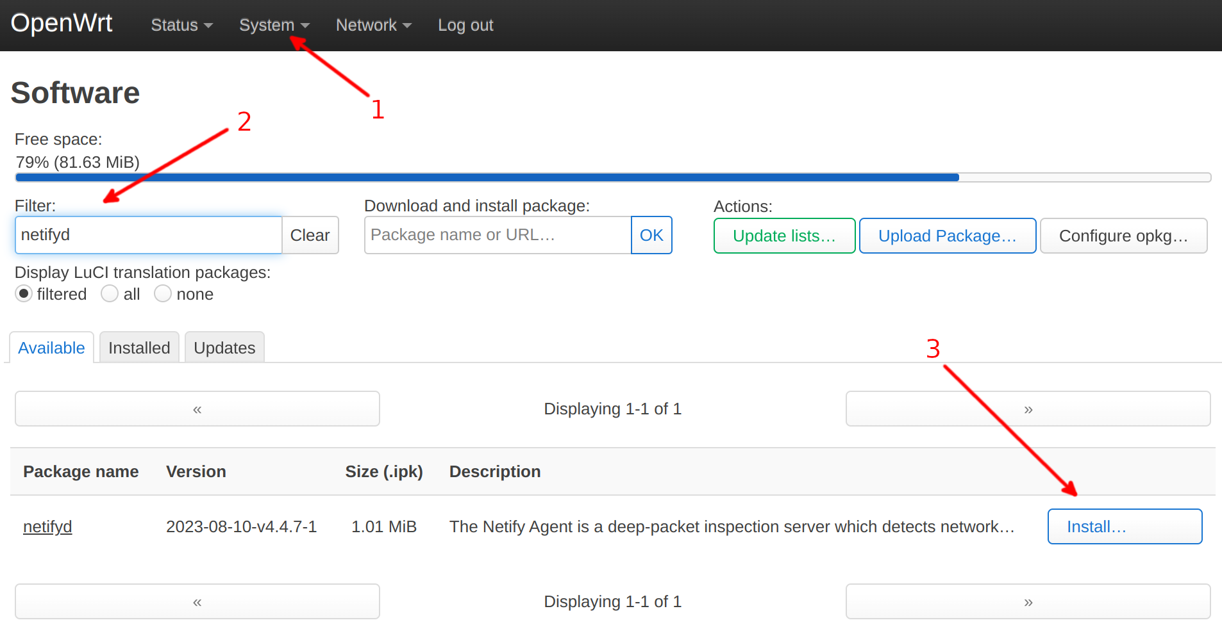1222x643 pixels.
Task: Click the Netify Agent description text
Action: click(732, 526)
